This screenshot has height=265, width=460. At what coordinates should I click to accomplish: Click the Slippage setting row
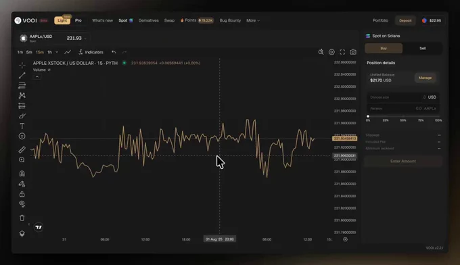point(403,135)
